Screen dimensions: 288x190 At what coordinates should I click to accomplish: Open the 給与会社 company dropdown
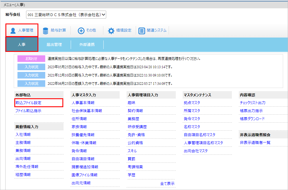pyautogui.click(x=66, y=15)
